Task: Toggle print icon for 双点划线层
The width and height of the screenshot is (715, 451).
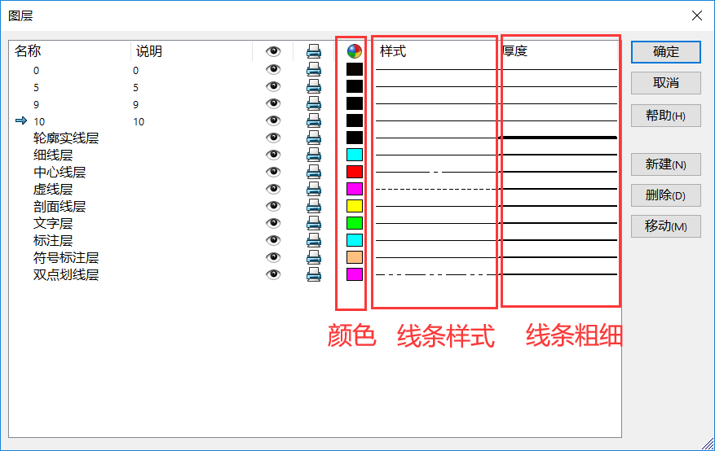Action: tap(314, 274)
